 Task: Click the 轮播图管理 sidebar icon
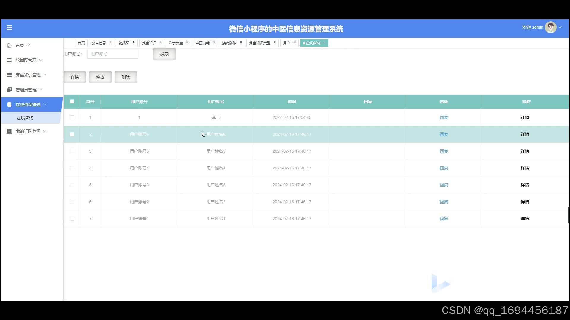tap(9, 60)
